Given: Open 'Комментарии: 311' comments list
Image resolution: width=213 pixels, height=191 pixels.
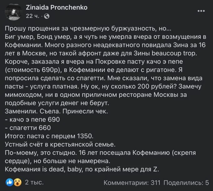Looking at the screenshot, I should click(x=132, y=183).
